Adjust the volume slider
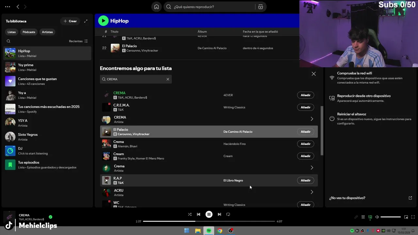Screen dimensions: 418x235 click(391, 217)
